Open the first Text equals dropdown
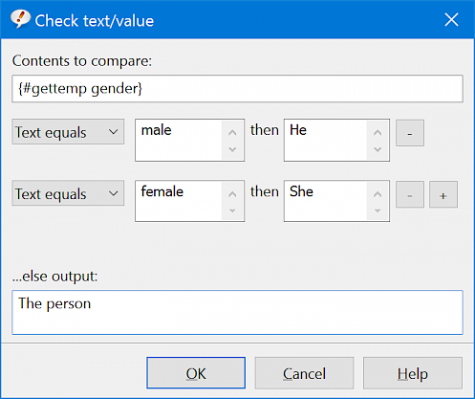Screen dimensions: 475x399 [x=68, y=132]
